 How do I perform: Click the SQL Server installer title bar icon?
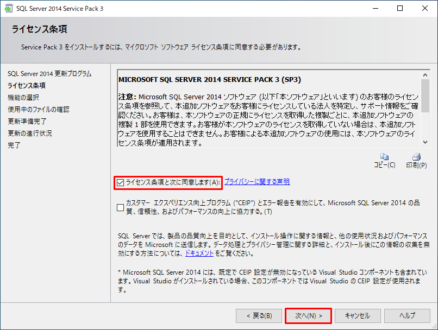pos(9,8)
